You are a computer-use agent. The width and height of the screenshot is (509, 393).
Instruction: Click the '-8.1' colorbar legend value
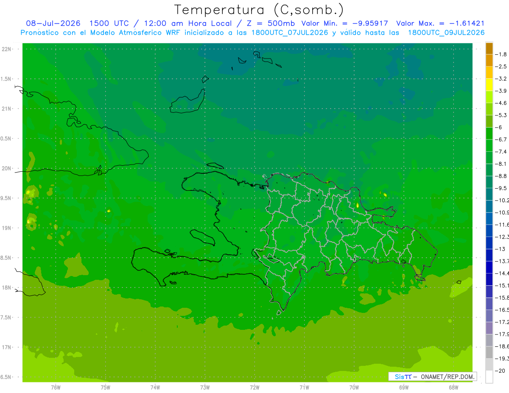[x=501, y=164]
